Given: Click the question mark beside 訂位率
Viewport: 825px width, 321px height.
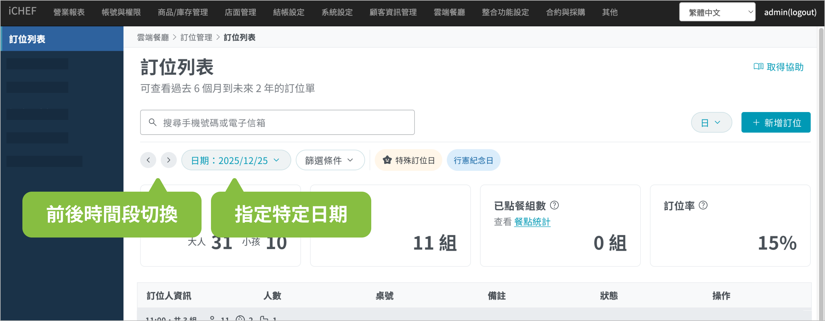Looking at the screenshot, I should (703, 205).
